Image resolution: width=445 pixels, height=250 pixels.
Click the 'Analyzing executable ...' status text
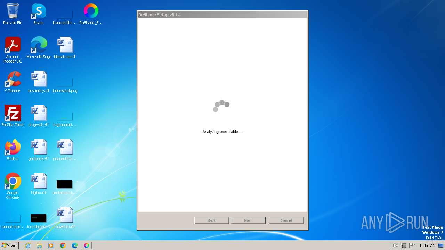pyautogui.click(x=222, y=132)
